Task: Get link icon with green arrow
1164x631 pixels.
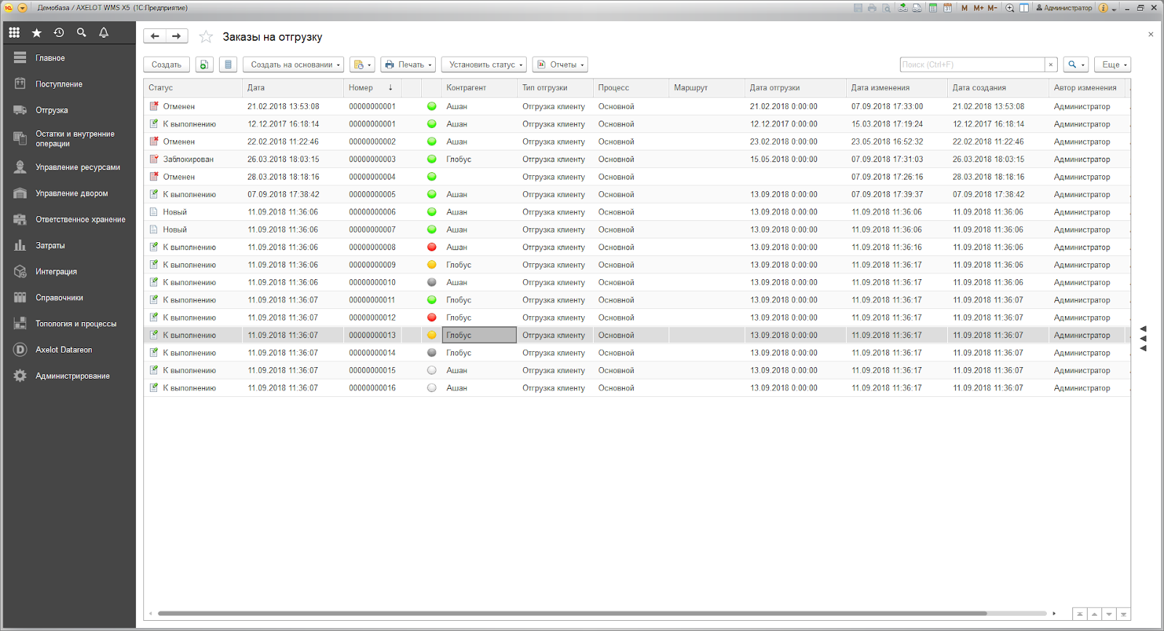Action: [903, 8]
